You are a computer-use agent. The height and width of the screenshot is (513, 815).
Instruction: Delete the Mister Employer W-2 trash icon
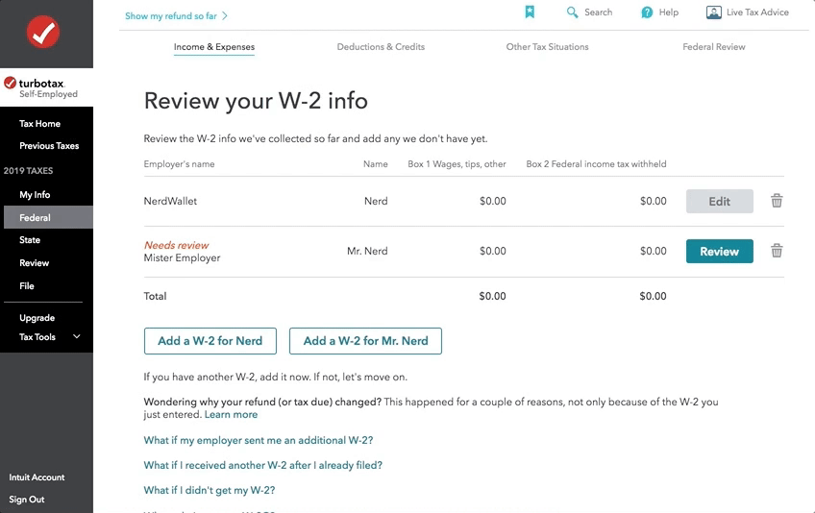click(x=777, y=251)
